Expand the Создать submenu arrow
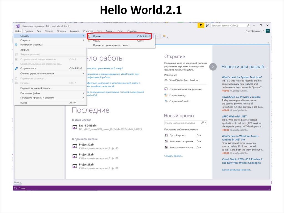 point(84,36)
